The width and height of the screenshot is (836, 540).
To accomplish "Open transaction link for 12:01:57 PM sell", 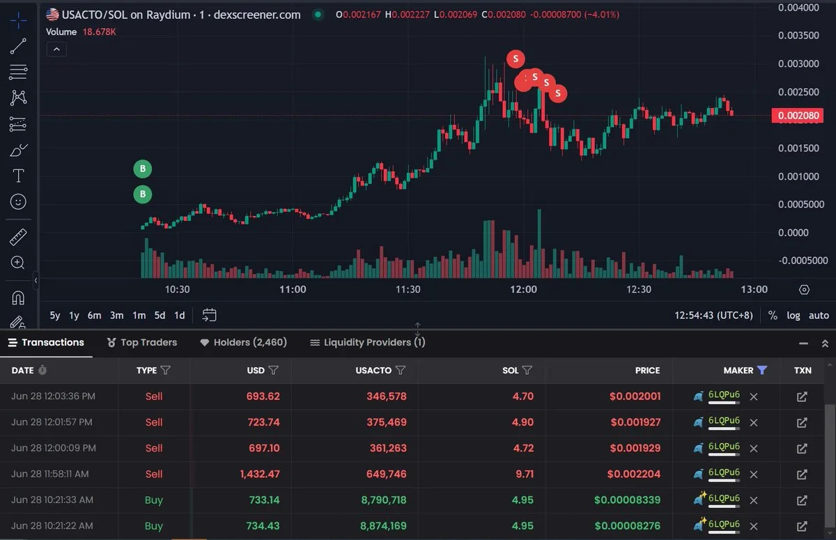I will pos(802,422).
